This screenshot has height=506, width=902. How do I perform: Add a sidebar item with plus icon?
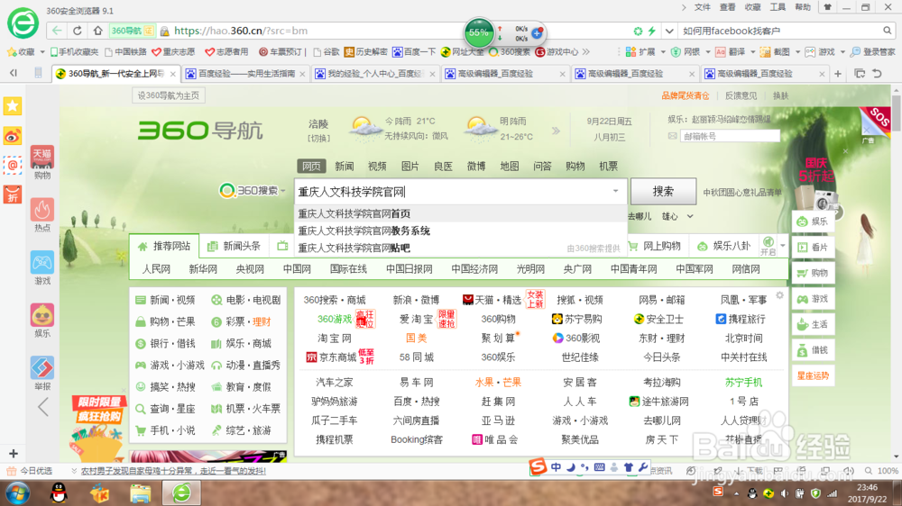pos(14,454)
